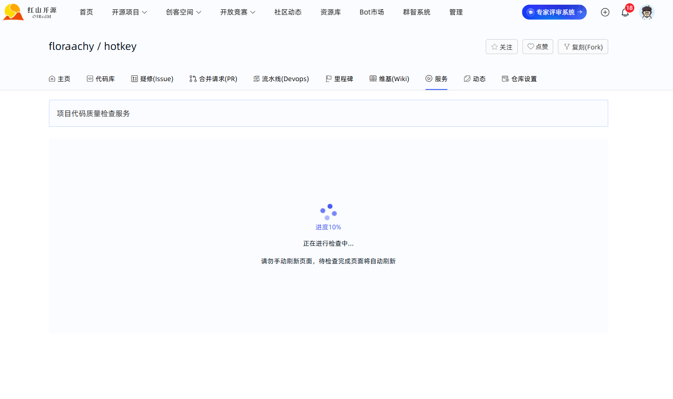Expand the 开源项目 dropdown
The height and width of the screenshot is (399, 673).
[129, 12]
